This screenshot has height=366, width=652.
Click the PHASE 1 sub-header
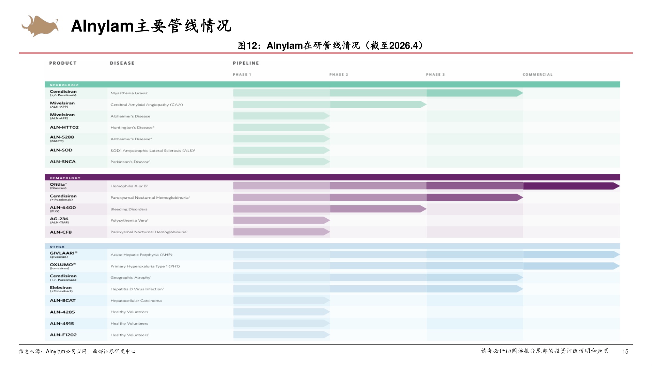pos(242,75)
